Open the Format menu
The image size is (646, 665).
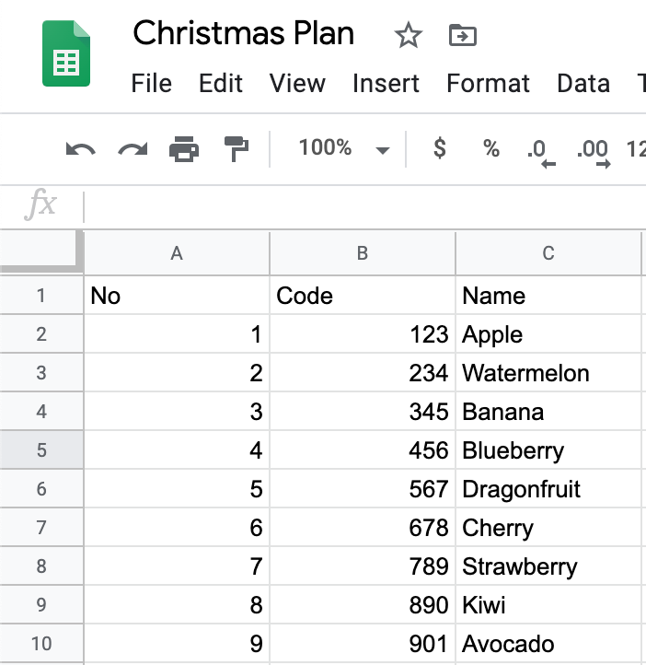pos(488,83)
